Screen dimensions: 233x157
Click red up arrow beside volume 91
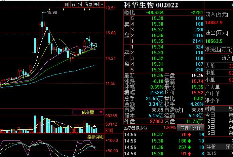[x=189, y=154]
